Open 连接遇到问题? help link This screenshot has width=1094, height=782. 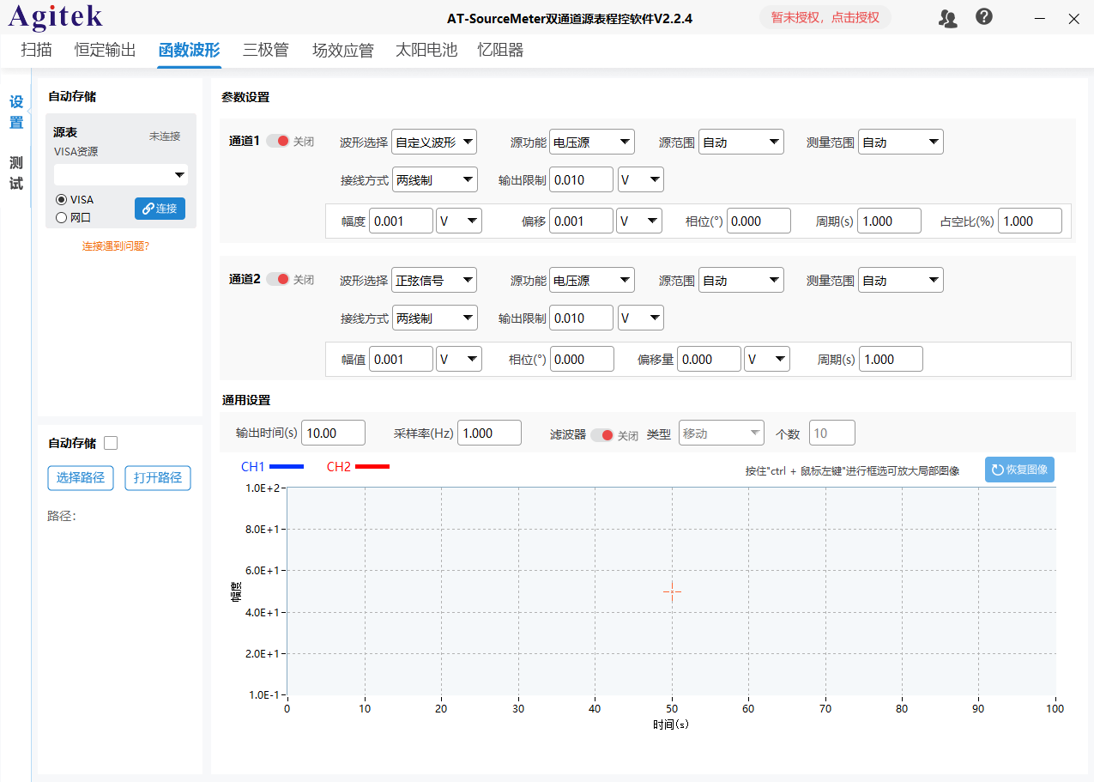click(x=116, y=246)
